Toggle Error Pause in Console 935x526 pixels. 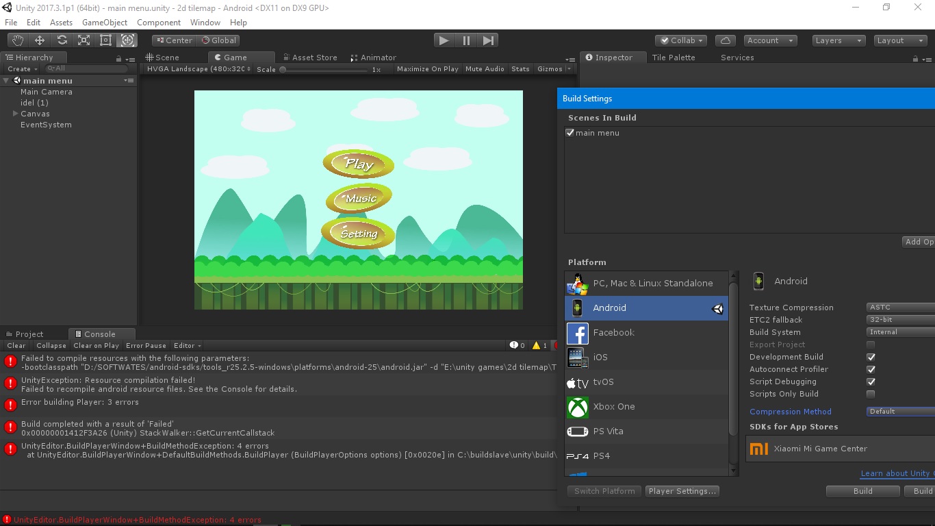click(x=146, y=345)
